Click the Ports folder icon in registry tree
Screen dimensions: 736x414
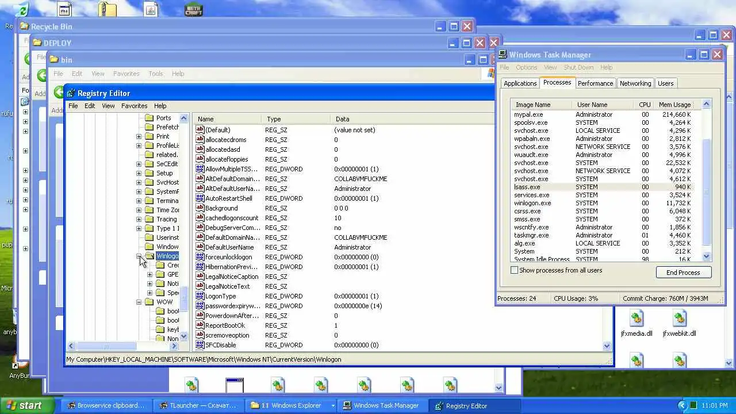tap(149, 118)
